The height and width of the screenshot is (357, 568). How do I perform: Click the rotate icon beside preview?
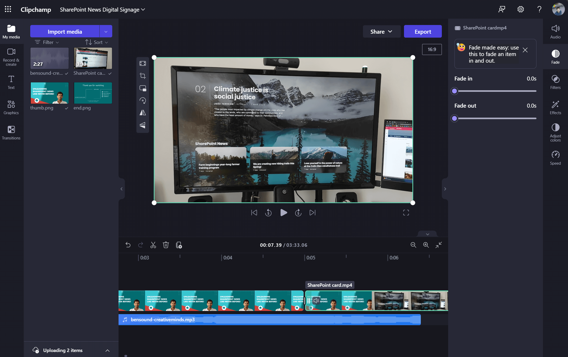143,100
